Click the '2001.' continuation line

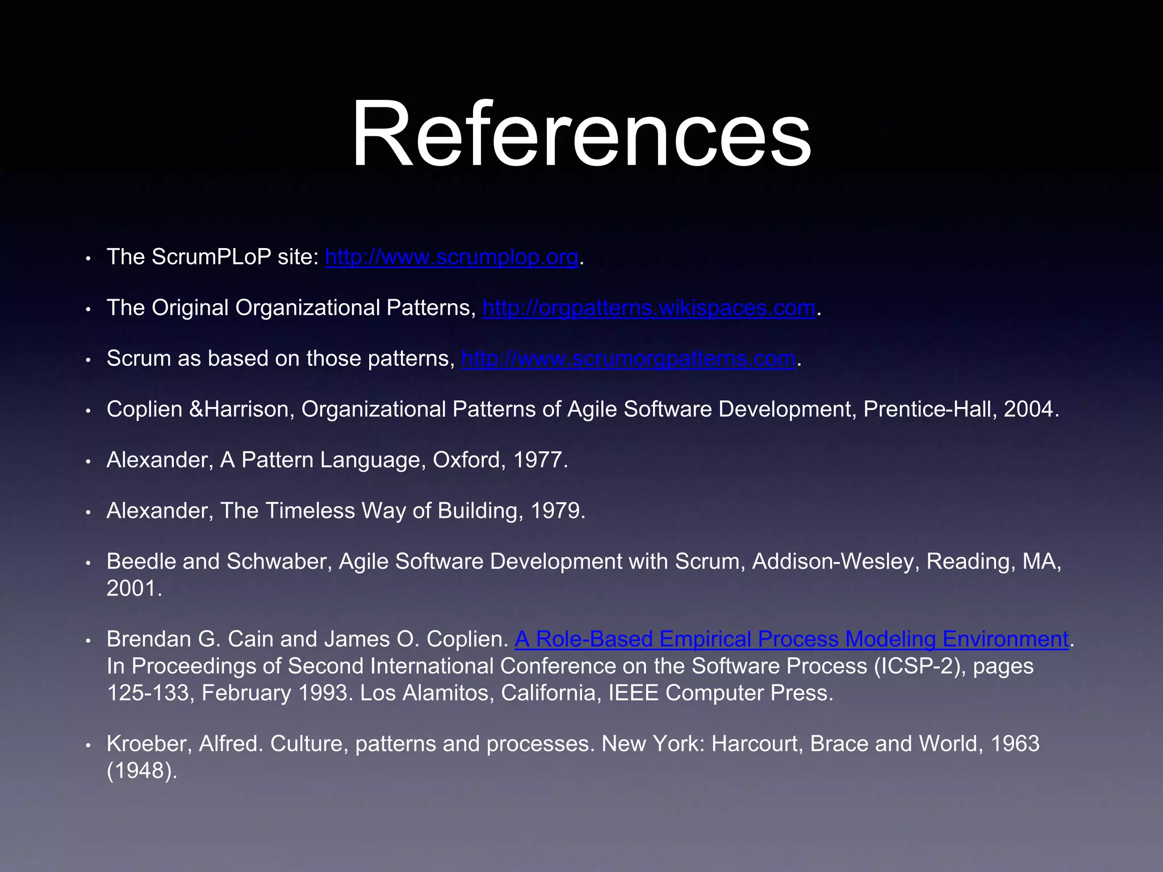pyautogui.click(x=135, y=589)
